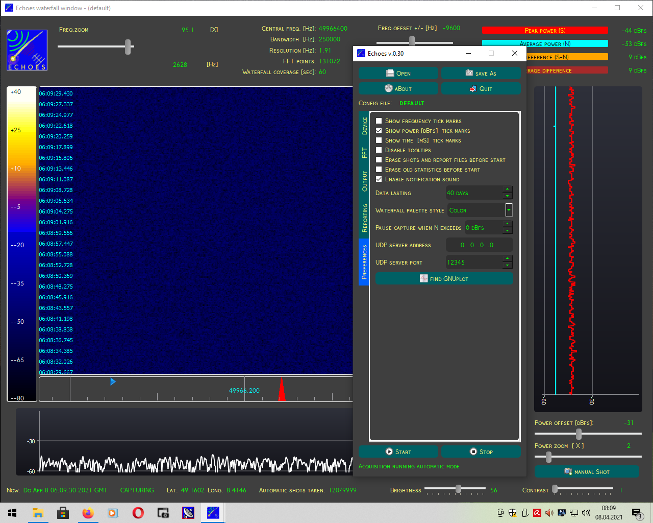Decrease UDP server port with down arrow
The image size is (653, 523).
pos(508,266)
